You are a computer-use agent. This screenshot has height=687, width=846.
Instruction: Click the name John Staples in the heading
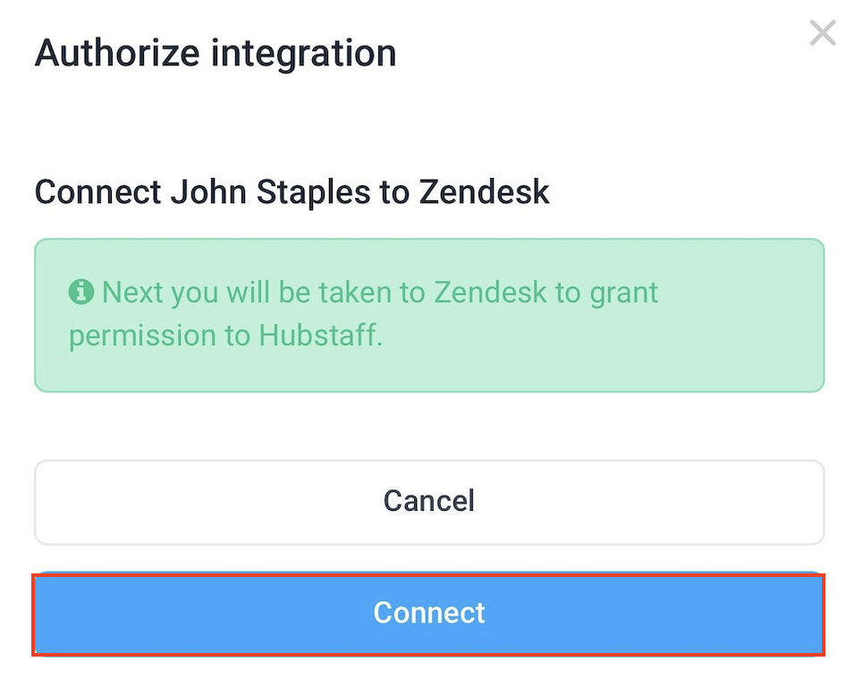click(271, 191)
